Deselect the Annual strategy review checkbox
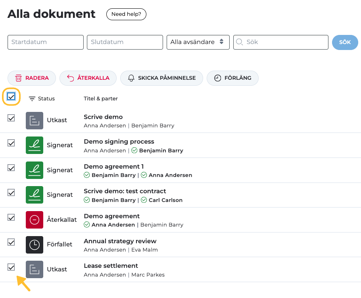Viewport: 361px width, 298px height. tap(11, 242)
